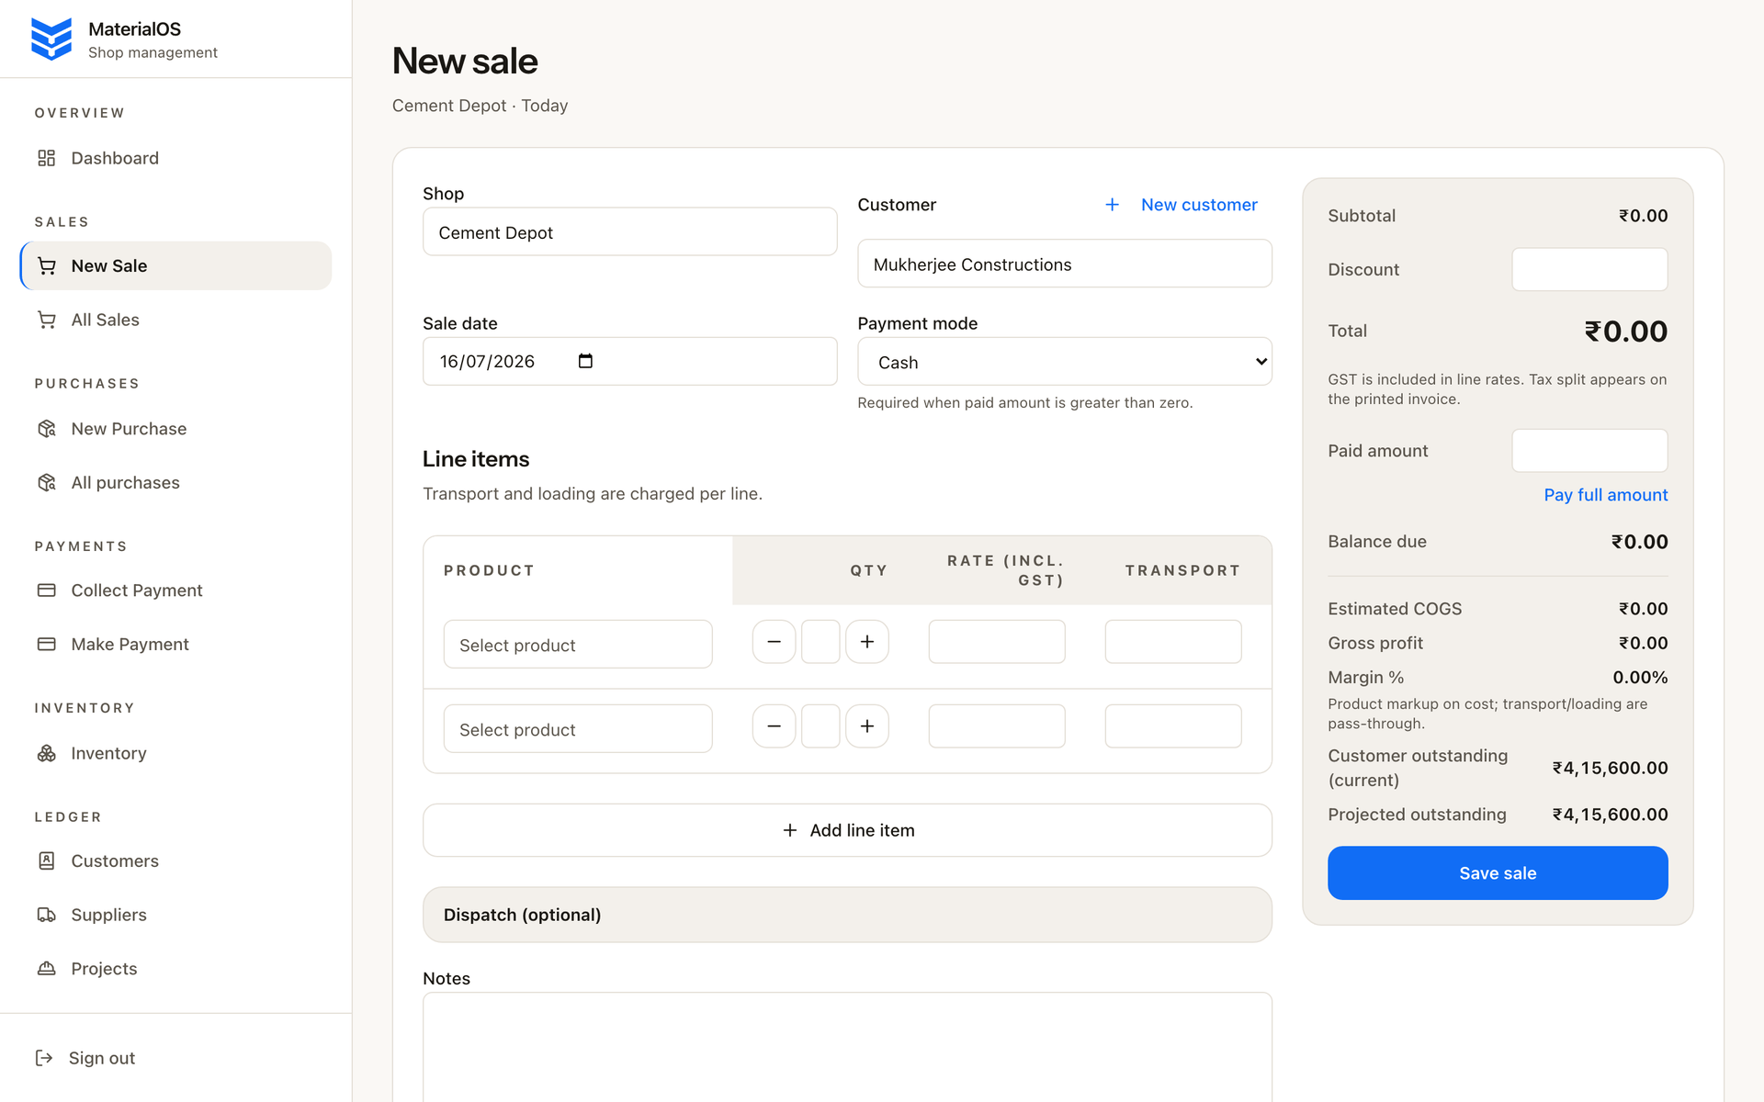This screenshot has width=1764, height=1102.
Task: Open first line Select product dropdown
Action: pyautogui.click(x=578, y=645)
